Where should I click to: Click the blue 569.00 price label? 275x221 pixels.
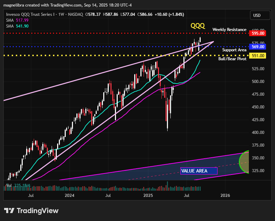point(258,47)
